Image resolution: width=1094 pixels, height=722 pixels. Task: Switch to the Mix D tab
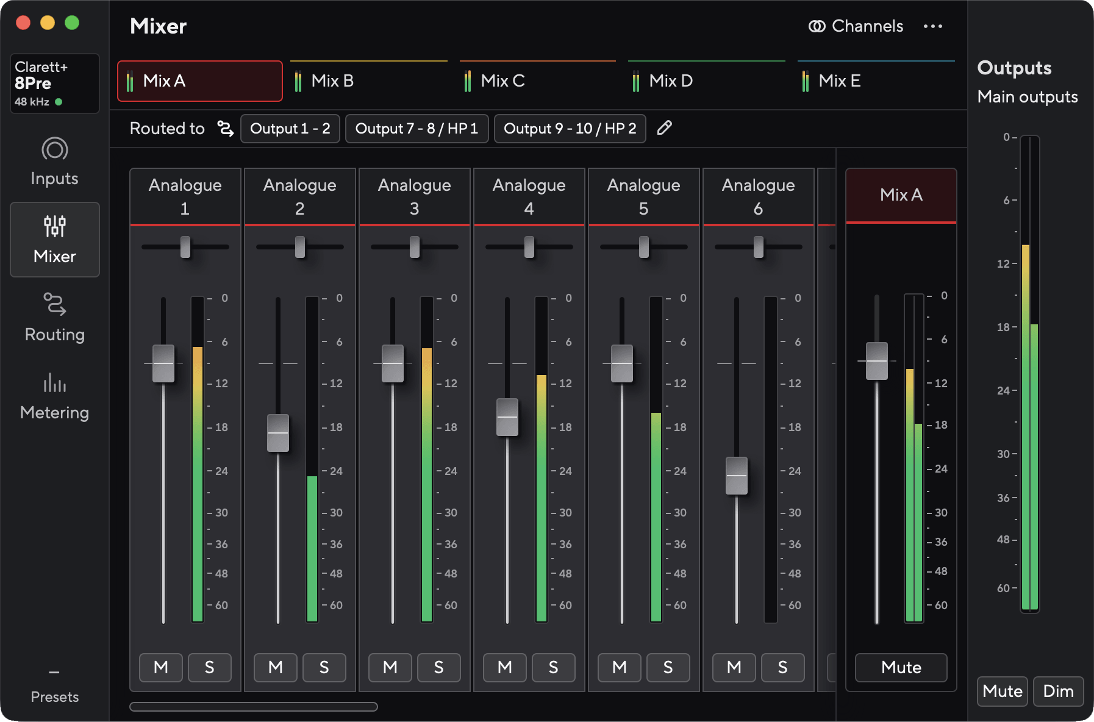(x=707, y=80)
